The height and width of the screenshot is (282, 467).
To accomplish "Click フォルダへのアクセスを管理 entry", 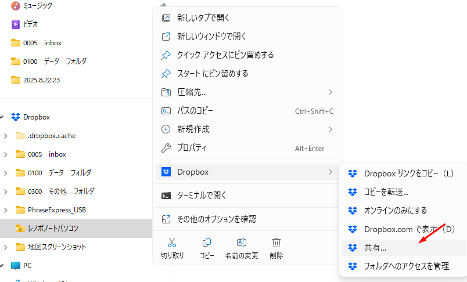I will pos(406,266).
